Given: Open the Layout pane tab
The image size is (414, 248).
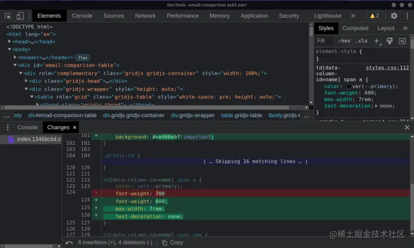Looking at the screenshot, I should (x=385, y=28).
